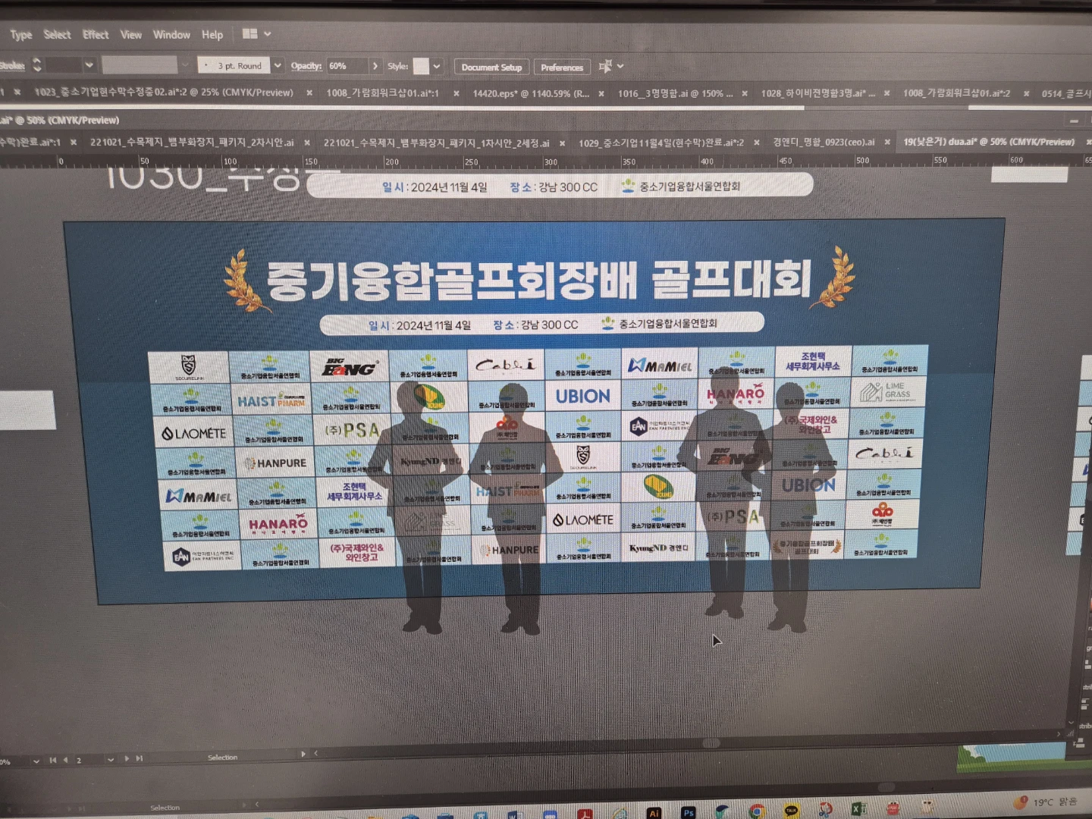Open Microsoft Excel from the taskbar
Image resolution: width=1092 pixels, height=819 pixels.
pos(859,809)
